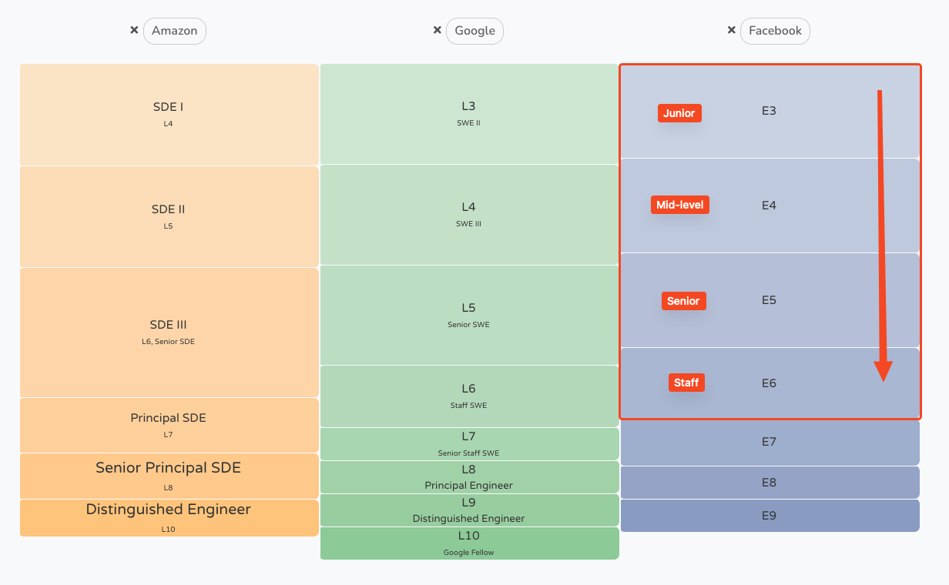Click the Google company chip
This screenshot has width=949, height=585.
tap(474, 31)
